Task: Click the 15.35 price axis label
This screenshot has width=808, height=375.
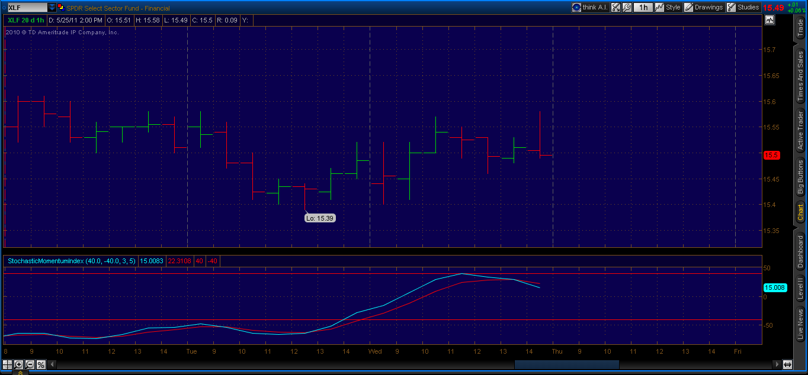Action: (771, 231)
